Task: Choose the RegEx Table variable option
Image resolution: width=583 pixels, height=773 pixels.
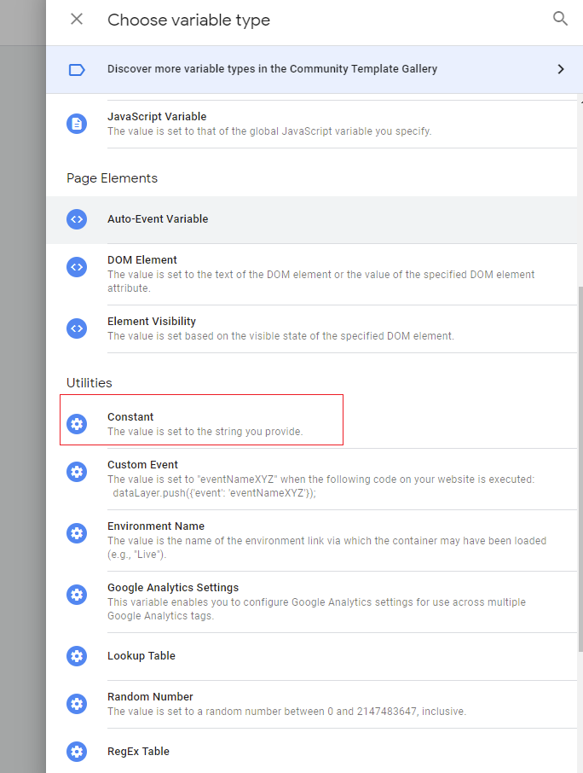Action: click(138, 752)
